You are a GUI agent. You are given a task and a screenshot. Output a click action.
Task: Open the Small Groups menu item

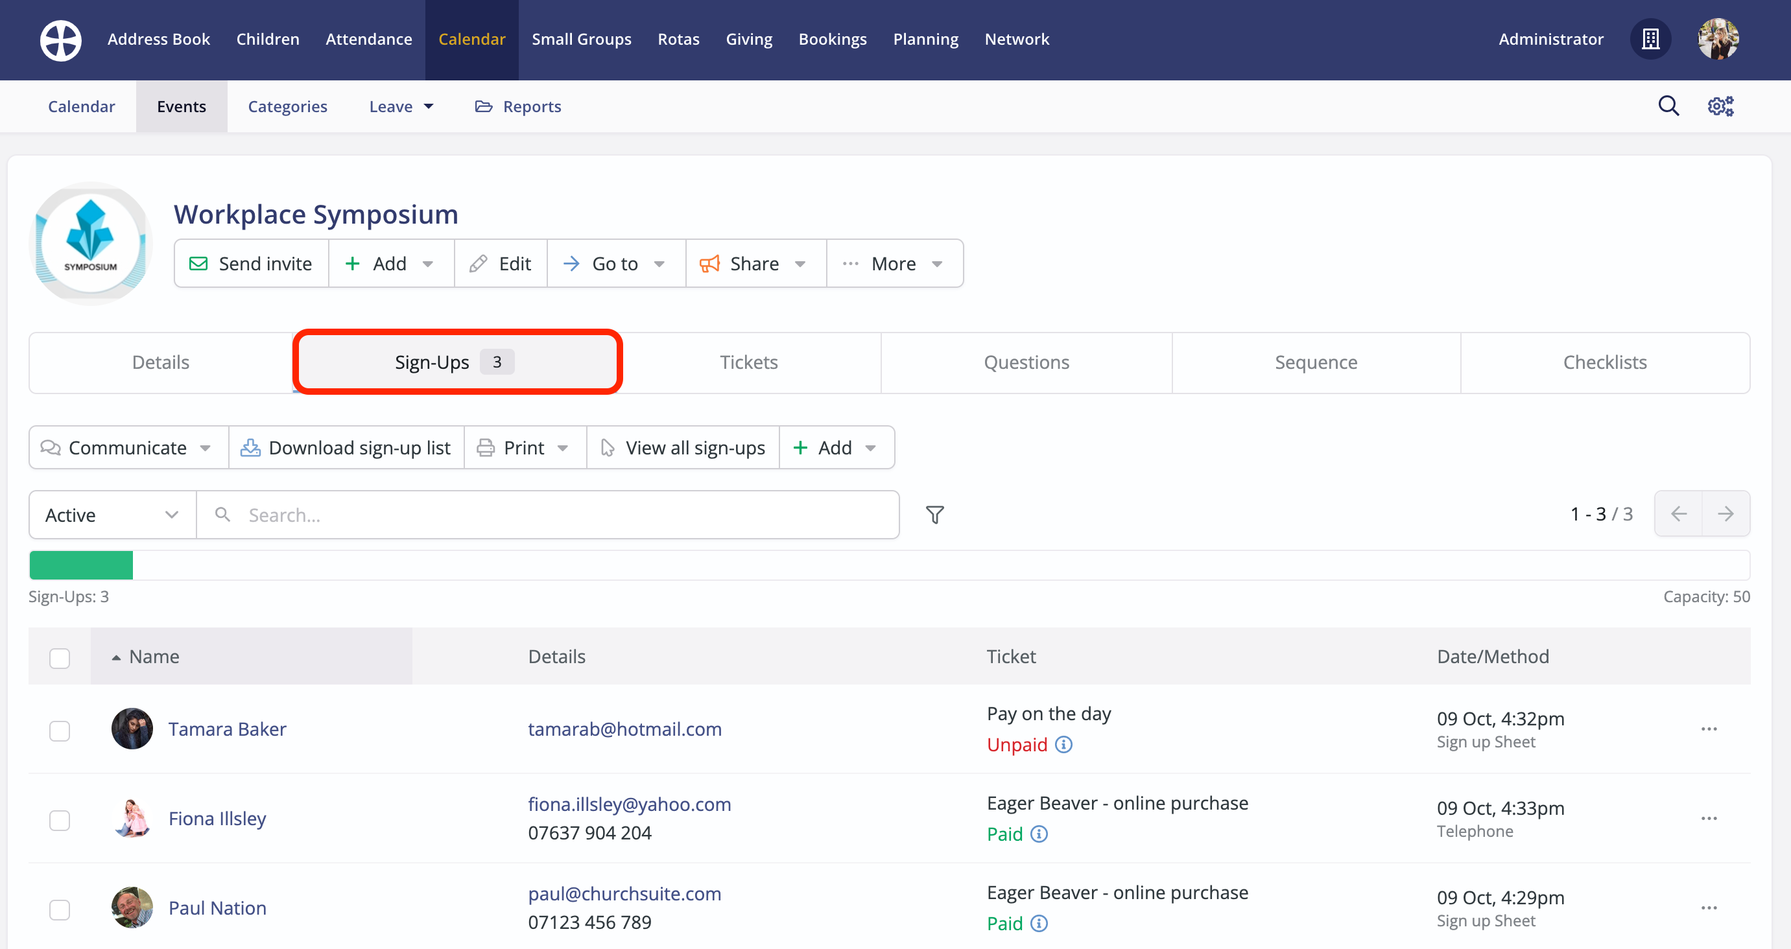(x=581, y=40)
